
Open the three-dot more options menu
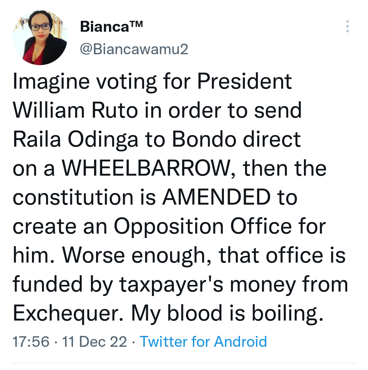click(347, 26)
